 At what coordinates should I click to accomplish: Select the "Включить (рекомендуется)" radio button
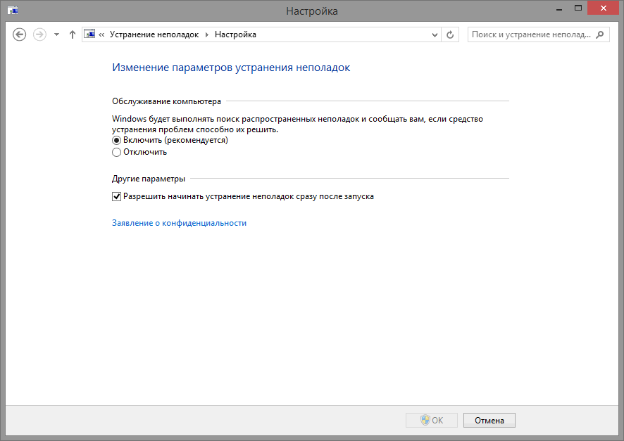pyautogui.click(x=117, y=140)
